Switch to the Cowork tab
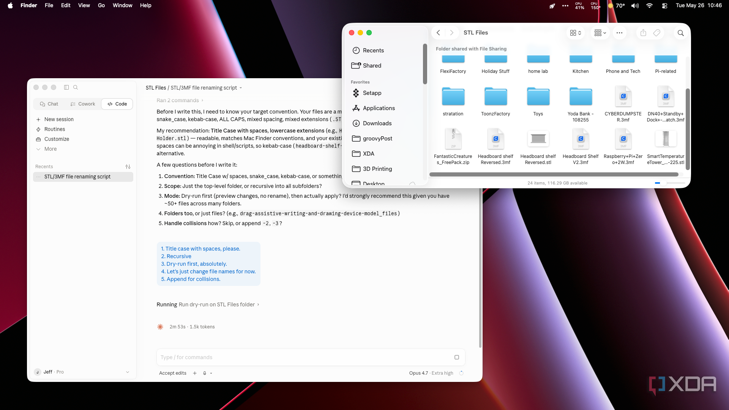Screen dimensions: 729x410 click(83, 104)
